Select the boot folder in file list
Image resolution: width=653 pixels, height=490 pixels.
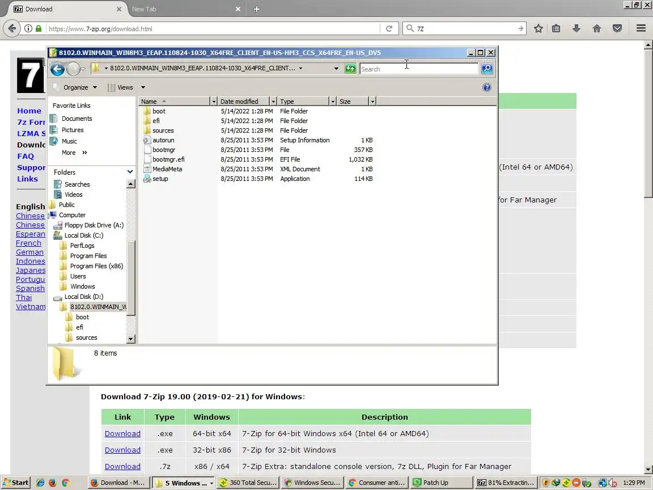click(x=159, y=111)
